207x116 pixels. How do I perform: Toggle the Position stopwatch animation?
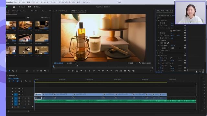[161, 23]
